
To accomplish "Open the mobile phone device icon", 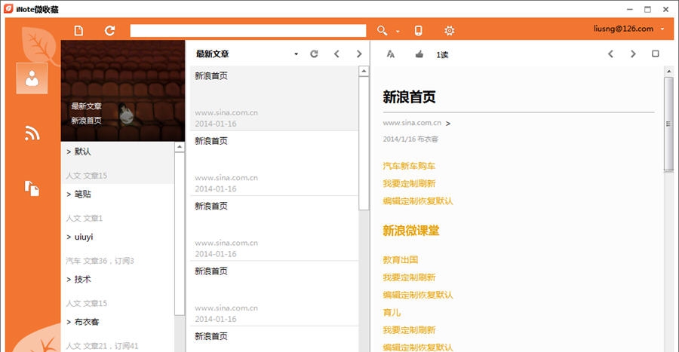I will point(419,30).
